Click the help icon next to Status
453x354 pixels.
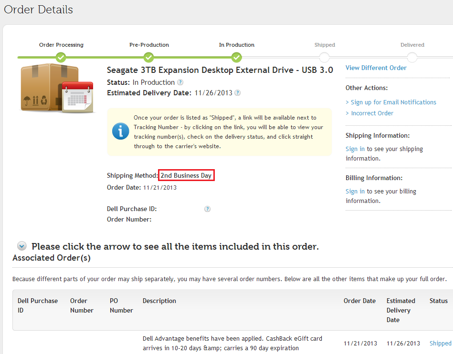click(180, 82)
